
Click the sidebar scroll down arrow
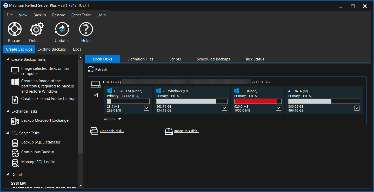tap(81, 186)
